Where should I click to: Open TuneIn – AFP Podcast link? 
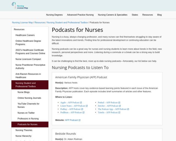pyautogui.click(x=108, y=112)
